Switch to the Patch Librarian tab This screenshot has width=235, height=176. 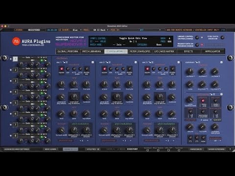click(92, 51)
